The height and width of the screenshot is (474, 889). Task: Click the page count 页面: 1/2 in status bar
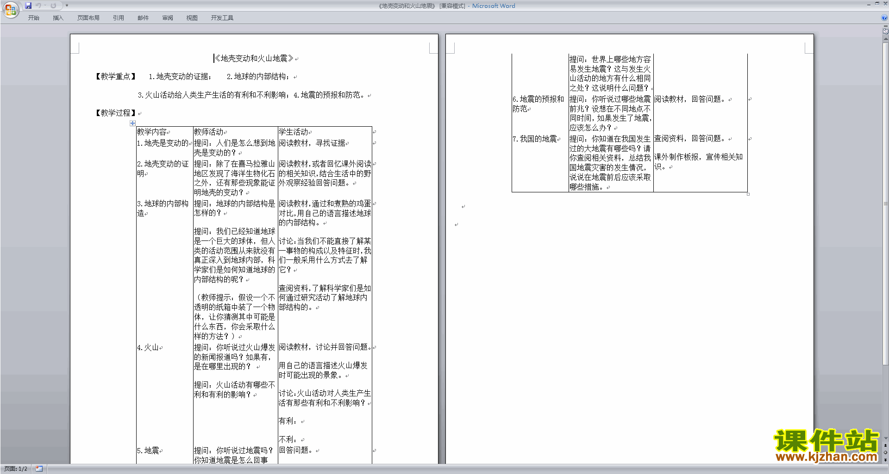16,469
